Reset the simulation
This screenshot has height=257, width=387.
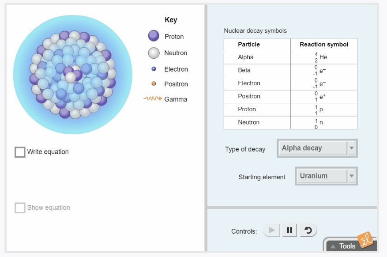[x=308, y=230]
